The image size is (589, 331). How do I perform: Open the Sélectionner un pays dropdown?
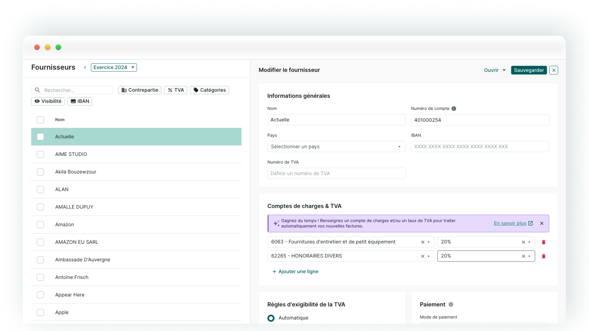click(336, 146)
